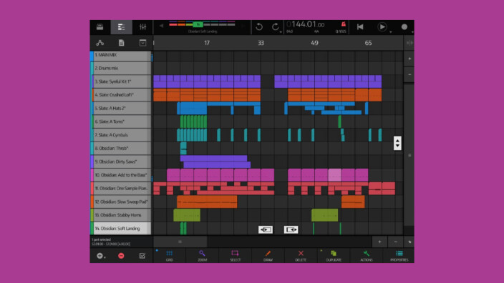Click the DELETE tool
This screenshot has height=283, width=504.
(x=301, y=256)
